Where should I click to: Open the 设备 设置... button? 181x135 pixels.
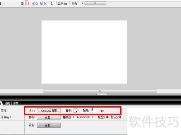pyautogui.click(x=49, y=125)
